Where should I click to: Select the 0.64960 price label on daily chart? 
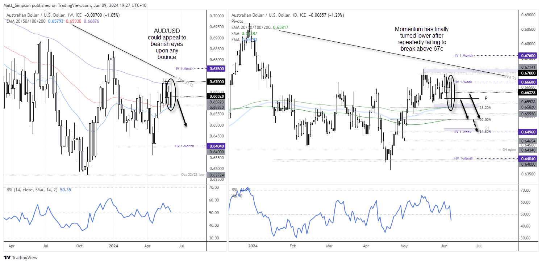(528, 132)
